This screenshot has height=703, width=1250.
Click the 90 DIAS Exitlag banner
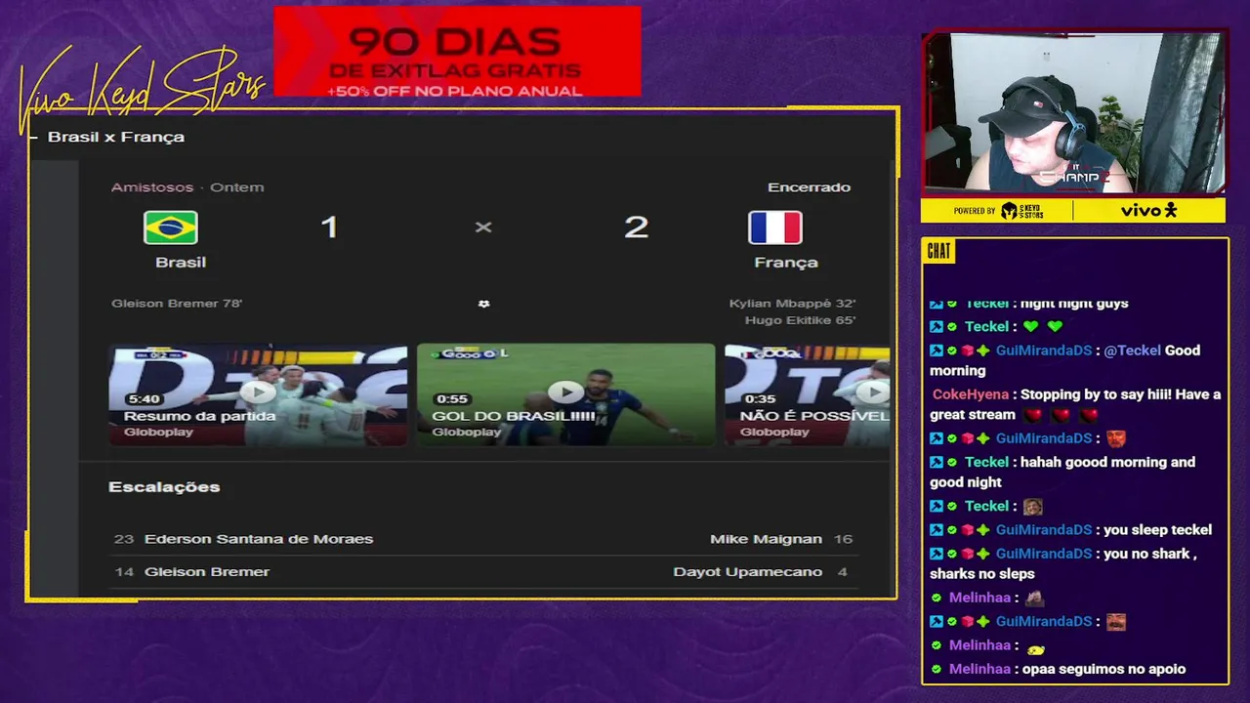click(457, 52)
